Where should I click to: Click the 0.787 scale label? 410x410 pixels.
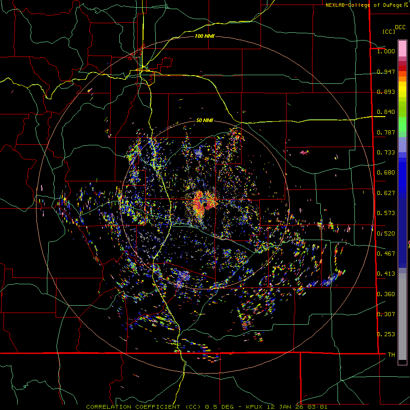point(386,132)
